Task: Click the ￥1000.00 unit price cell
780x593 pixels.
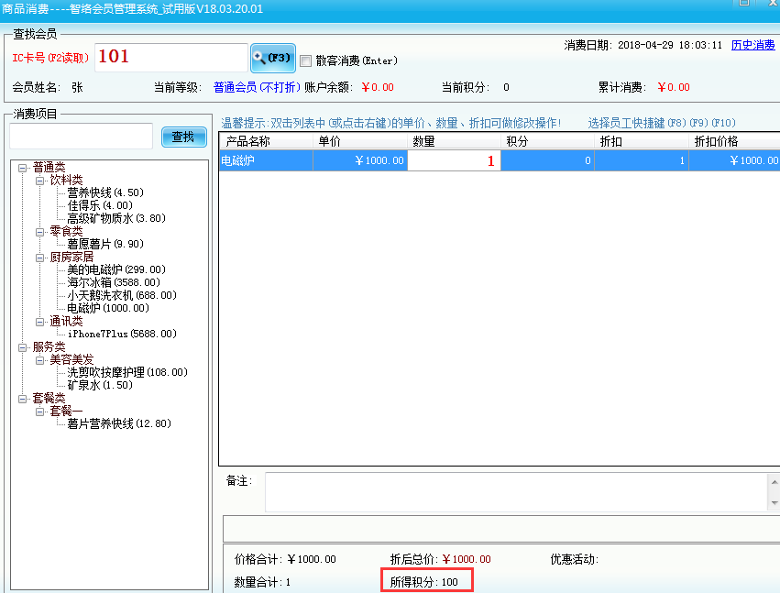Action: coord(360,160)
